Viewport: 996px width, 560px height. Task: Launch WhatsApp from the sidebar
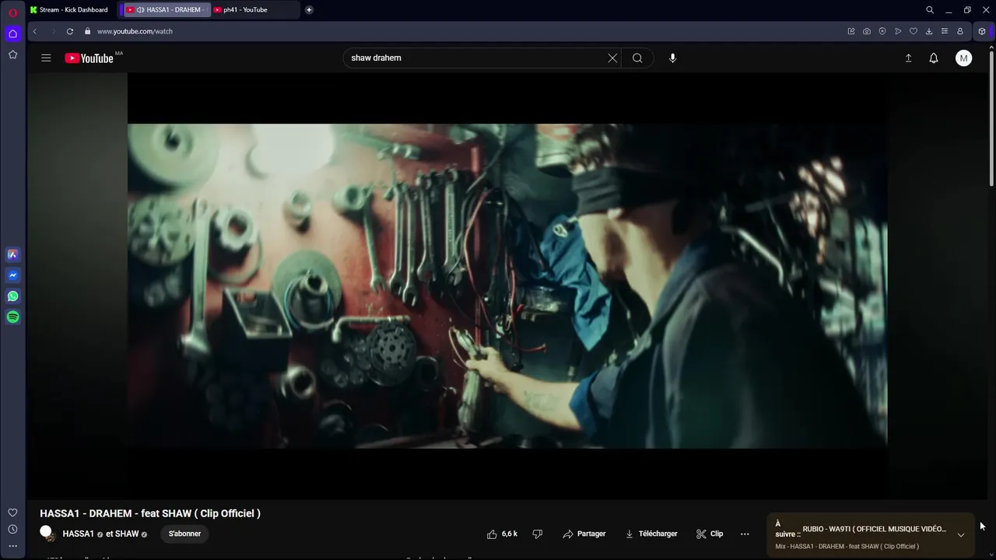[12, 296]
